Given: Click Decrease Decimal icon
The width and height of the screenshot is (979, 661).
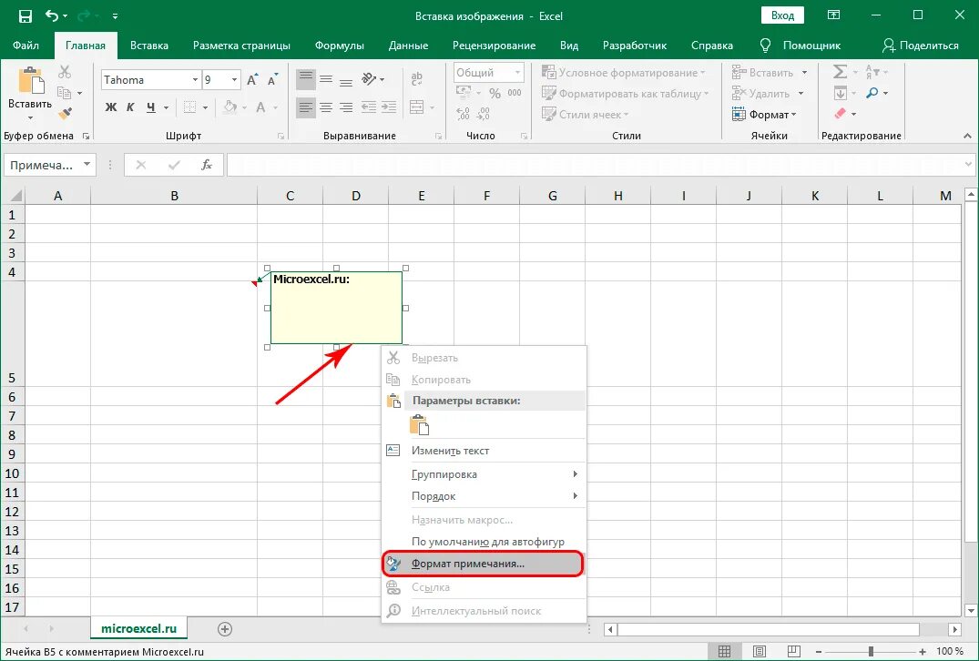Looking at the screenshot, I should click(x=484, y=114).
